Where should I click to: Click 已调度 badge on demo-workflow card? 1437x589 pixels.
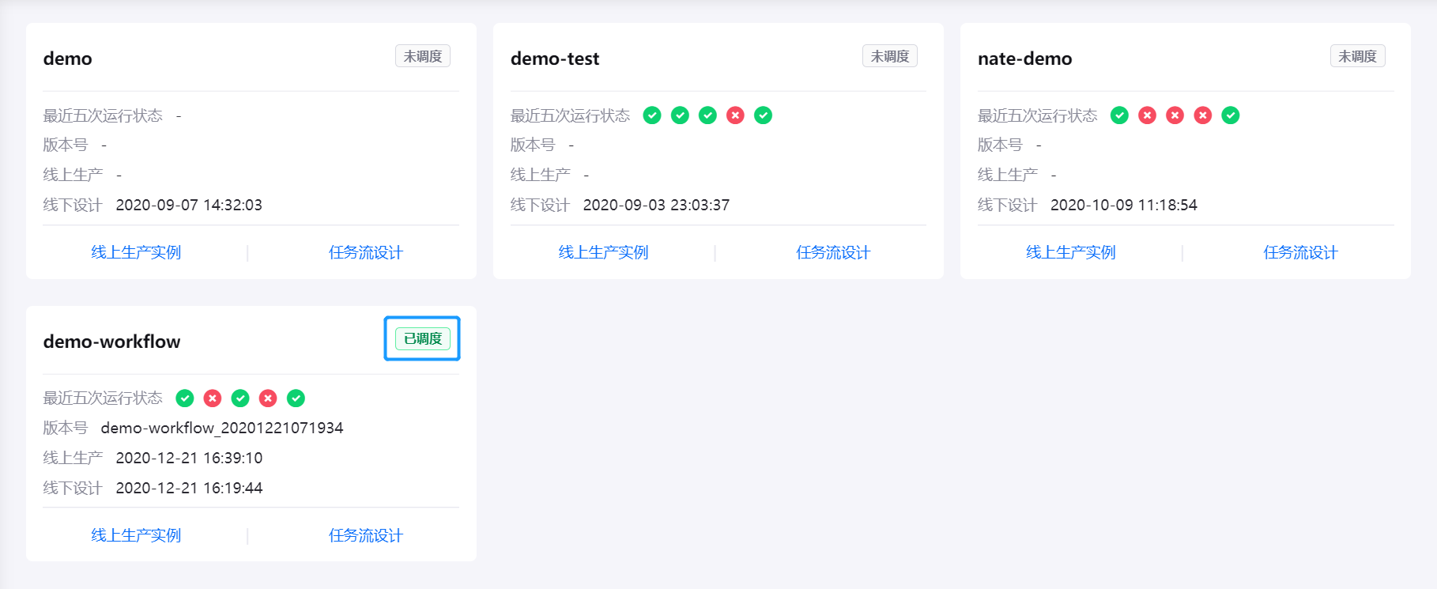coord(423,338)
